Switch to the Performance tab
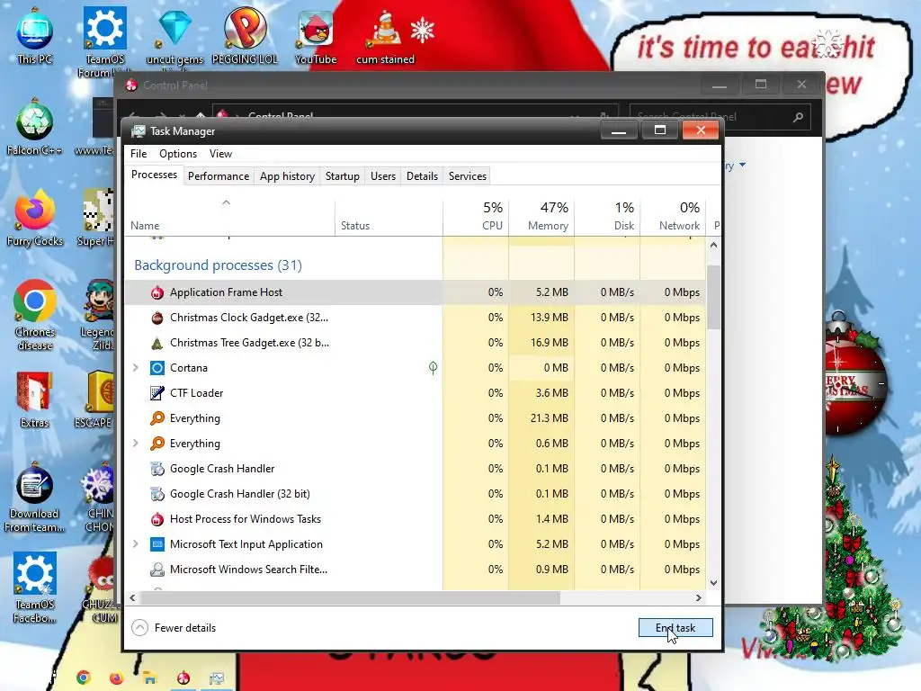Viewport: 921px width, 691px height. click(219, 176)
